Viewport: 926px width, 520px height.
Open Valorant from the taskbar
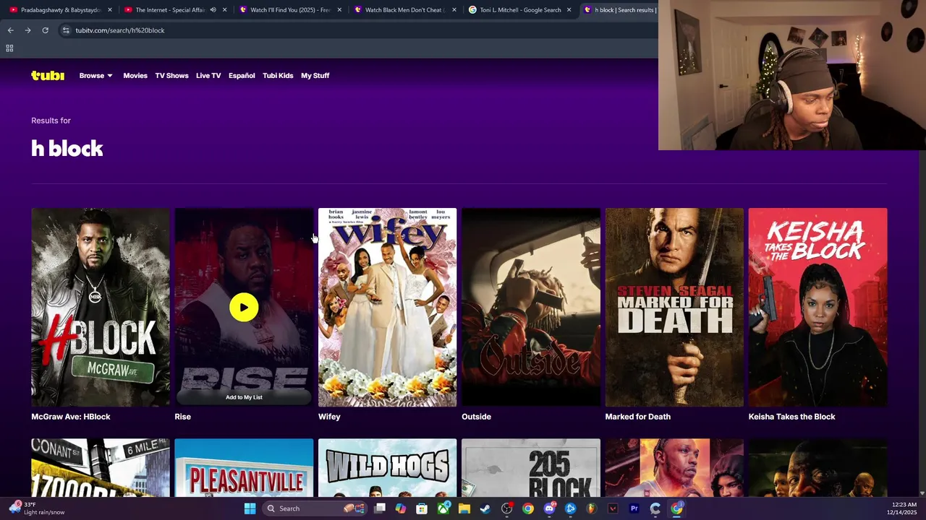click(613, 508)
